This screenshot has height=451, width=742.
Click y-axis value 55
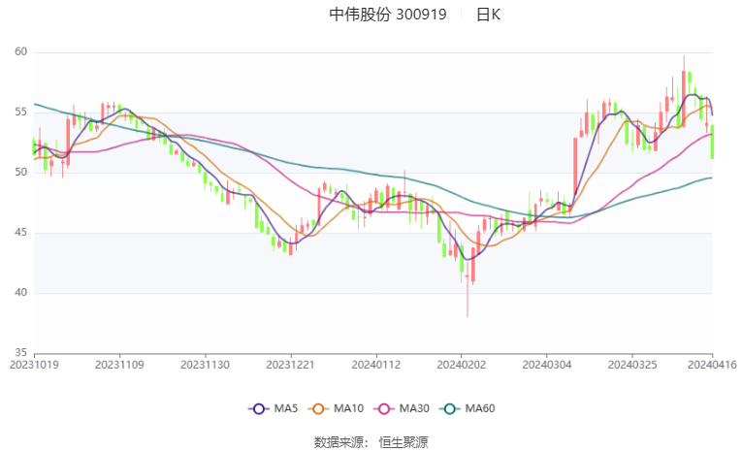[20, 113]
